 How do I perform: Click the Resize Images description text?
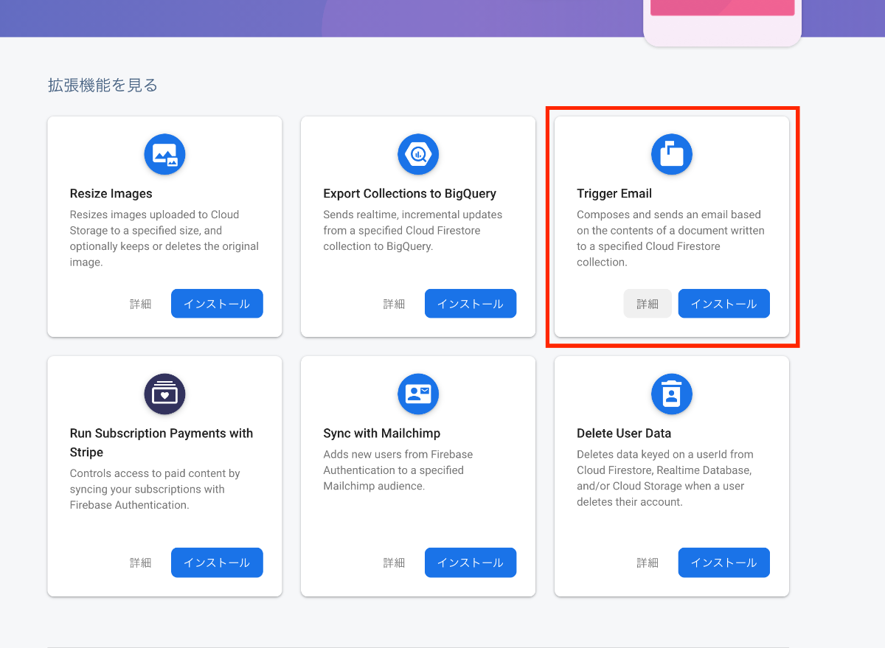coord(164,238)
